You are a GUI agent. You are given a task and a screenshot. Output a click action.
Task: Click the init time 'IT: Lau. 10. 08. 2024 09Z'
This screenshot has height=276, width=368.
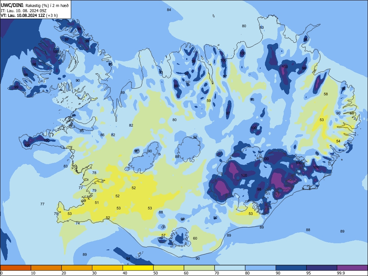click(x=24, y=11)
